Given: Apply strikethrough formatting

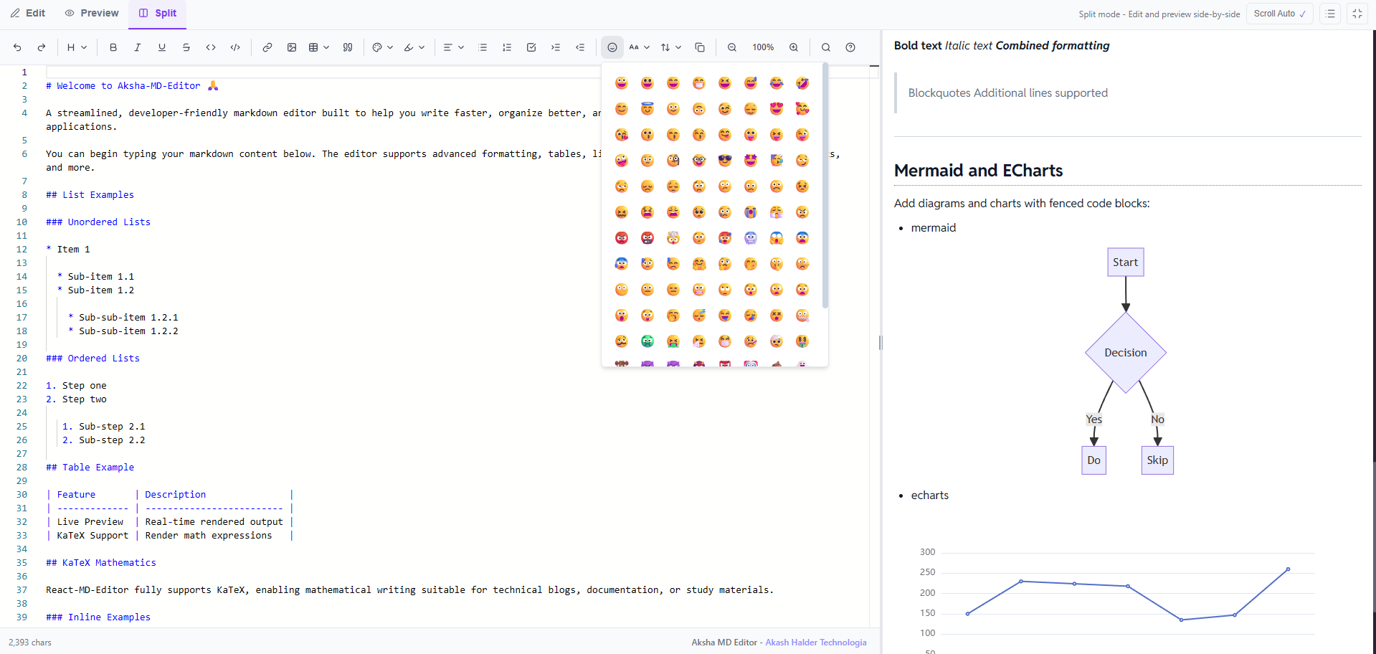Looking at the screenshot, I should click(186, 47).
